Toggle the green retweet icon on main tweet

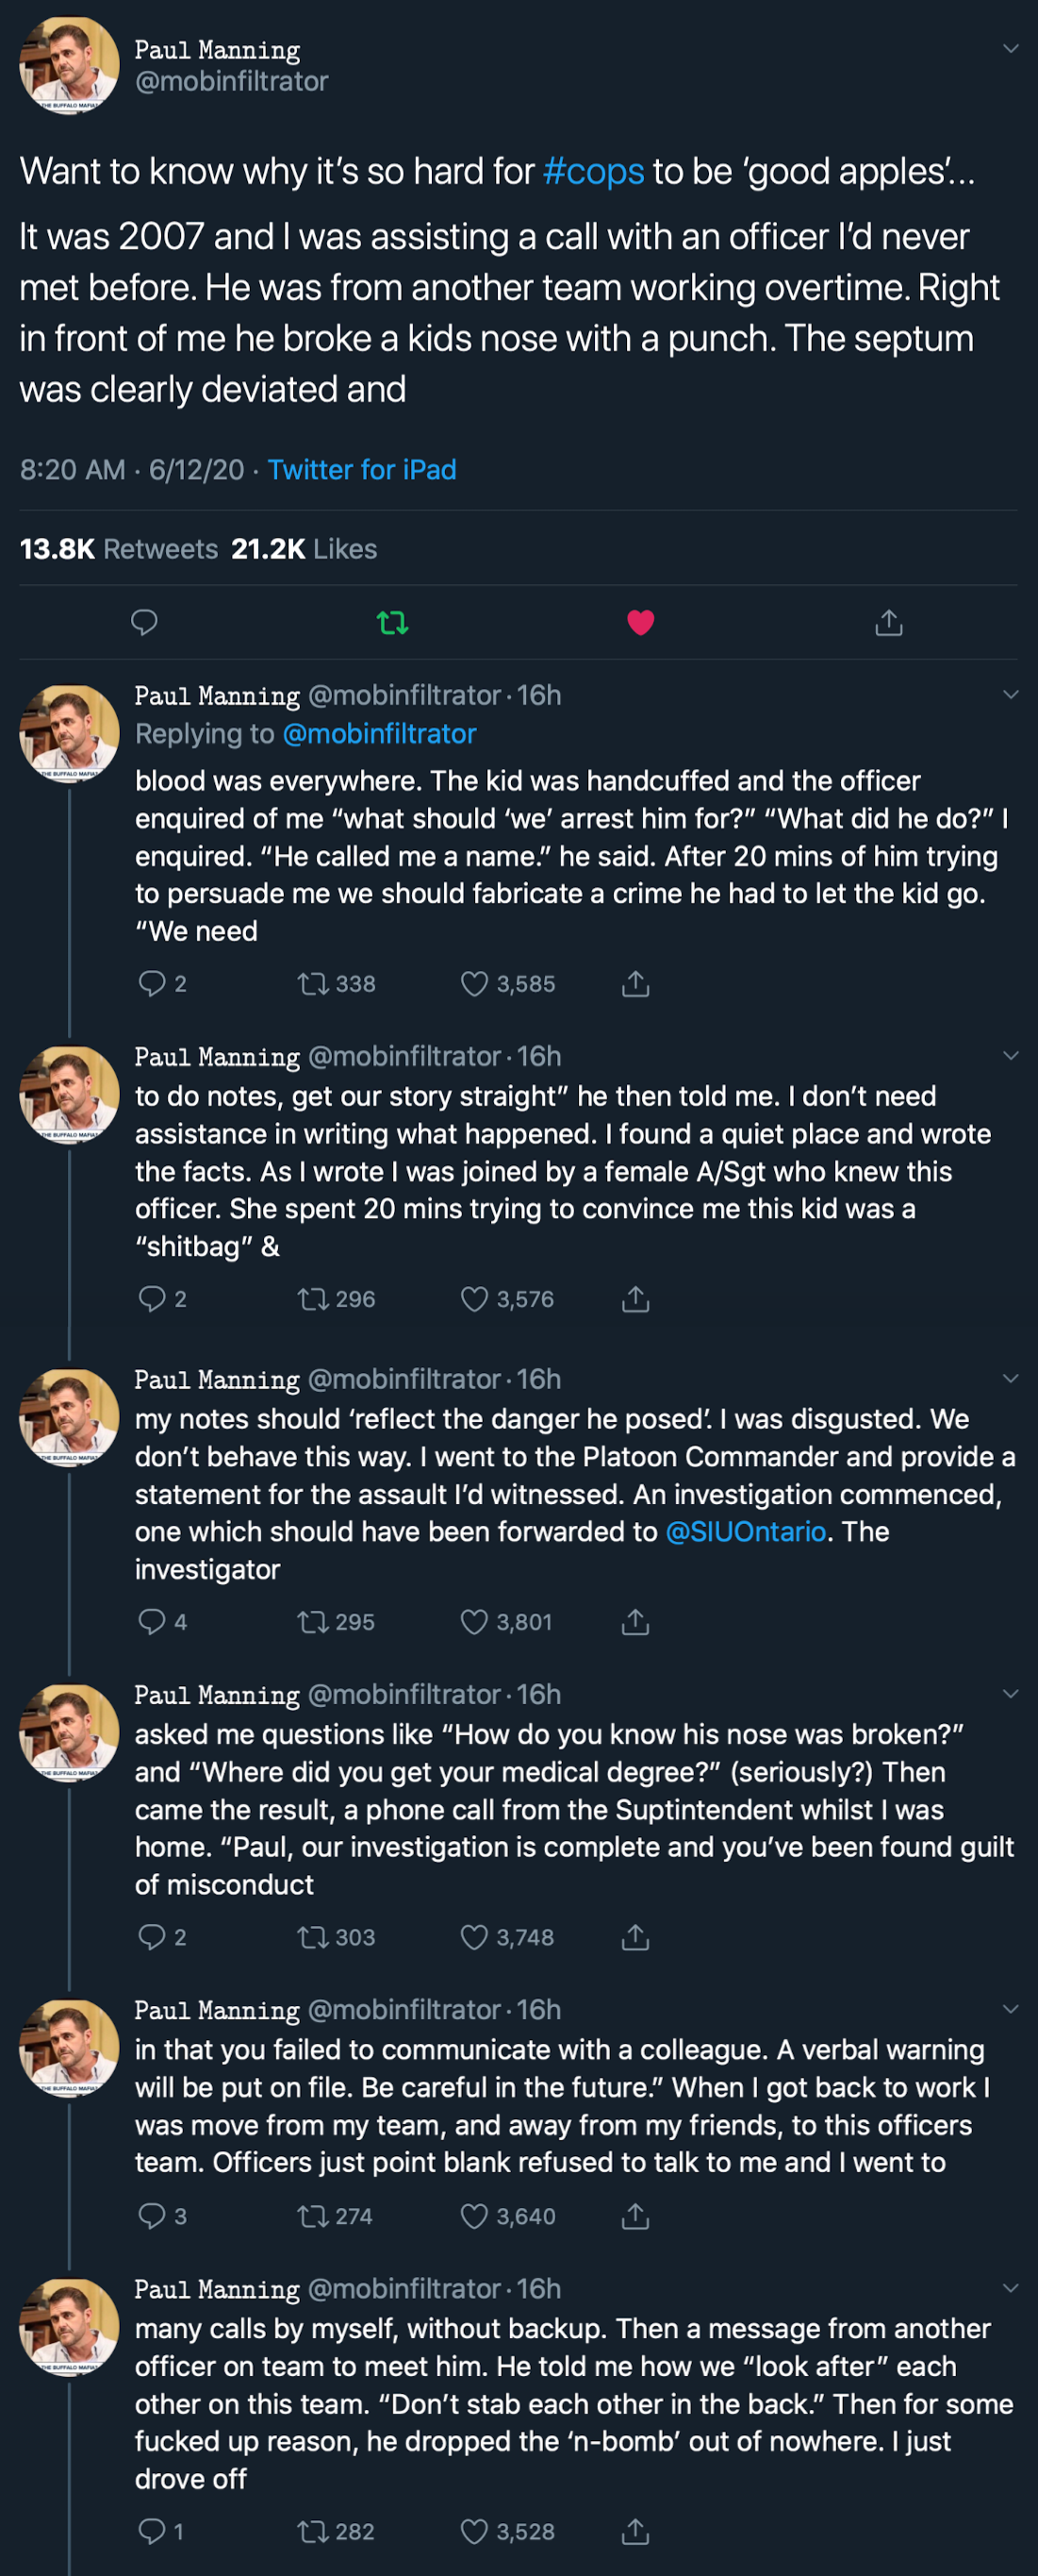tap(391, 623)
